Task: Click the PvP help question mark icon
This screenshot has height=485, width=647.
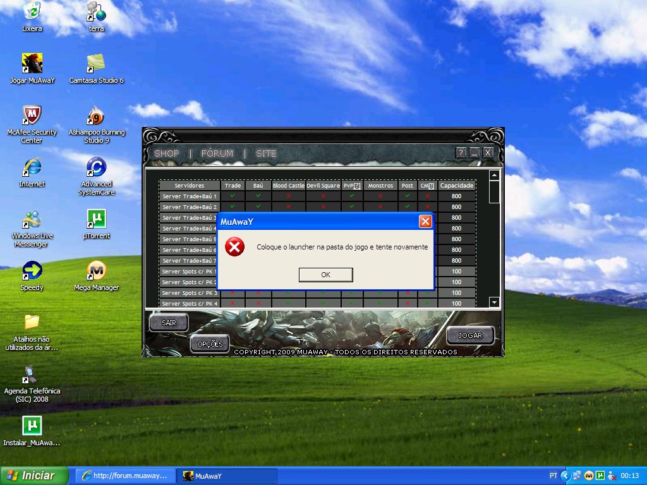Action: pos(358,186)
